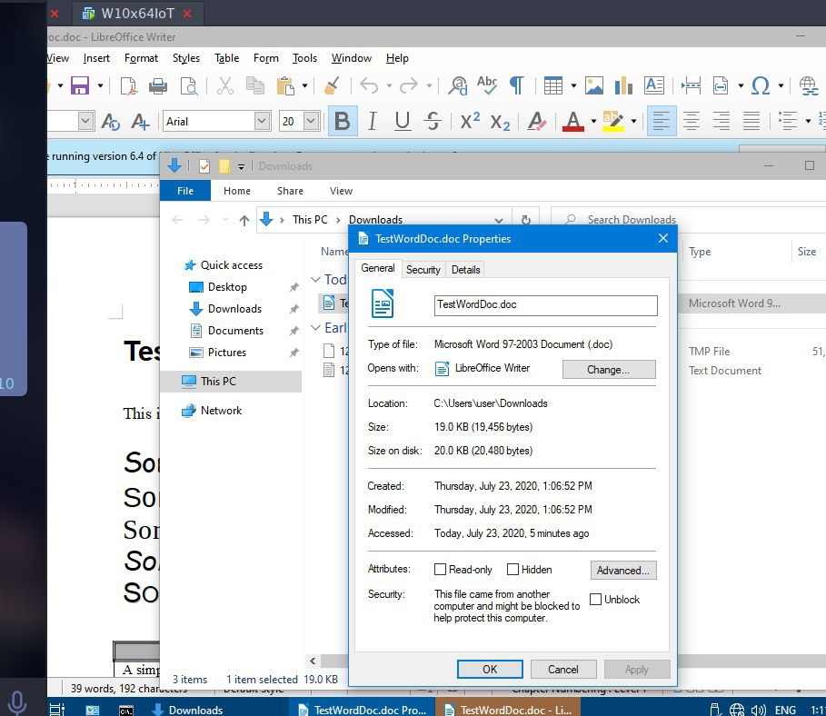
Task: Click the Undo arrow in Writer
Action: point(369,85)
